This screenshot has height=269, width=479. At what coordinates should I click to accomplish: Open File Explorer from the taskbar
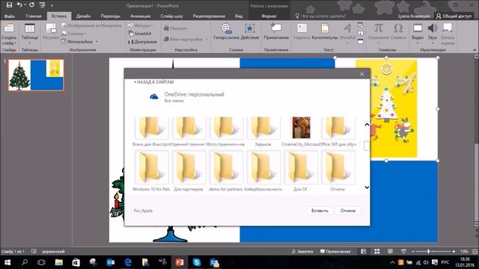tap(58, 262)
